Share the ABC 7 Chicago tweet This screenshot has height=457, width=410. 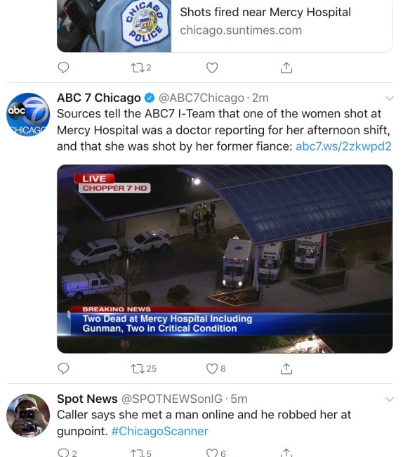(x=286, y=368)
